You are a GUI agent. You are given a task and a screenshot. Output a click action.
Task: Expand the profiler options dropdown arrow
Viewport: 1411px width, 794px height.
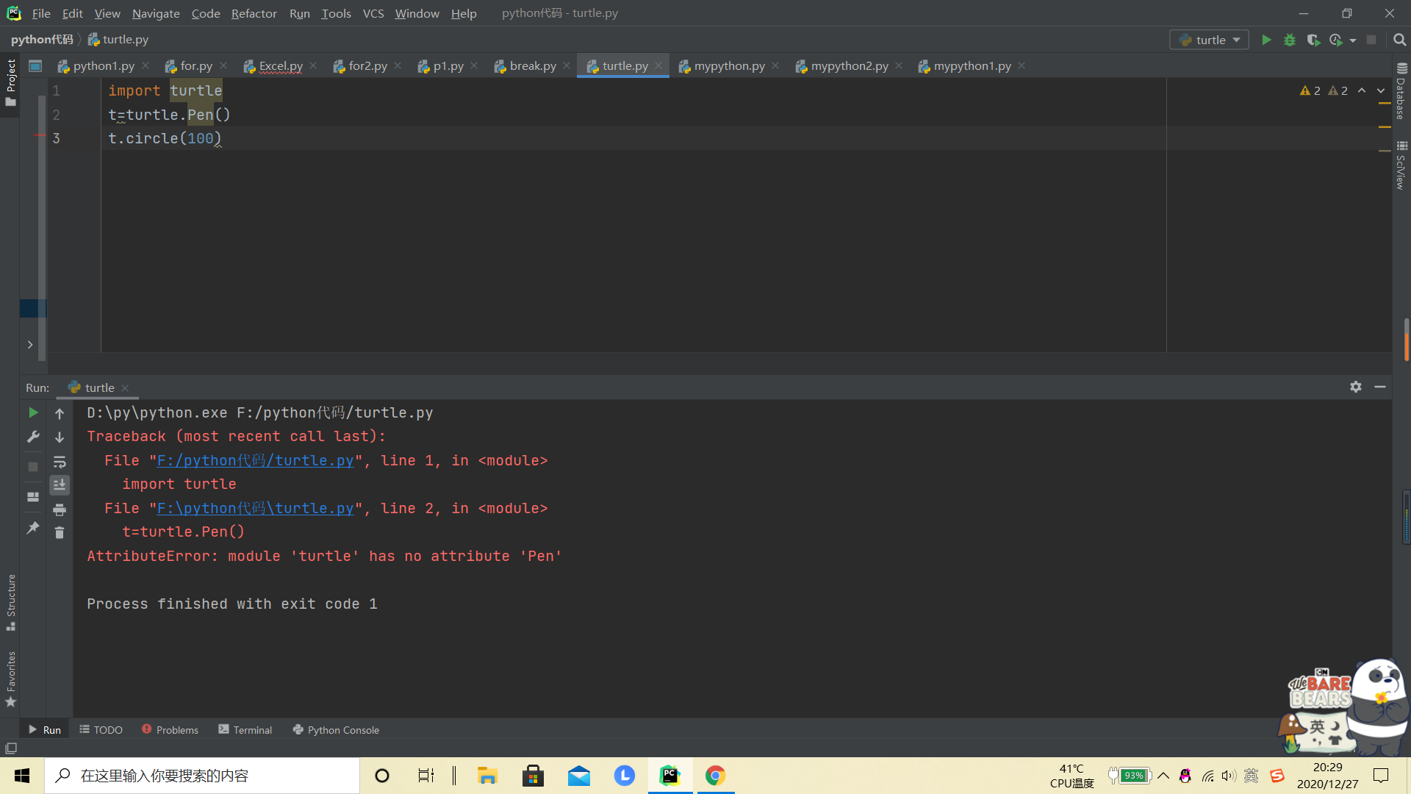coord(1353,40)
